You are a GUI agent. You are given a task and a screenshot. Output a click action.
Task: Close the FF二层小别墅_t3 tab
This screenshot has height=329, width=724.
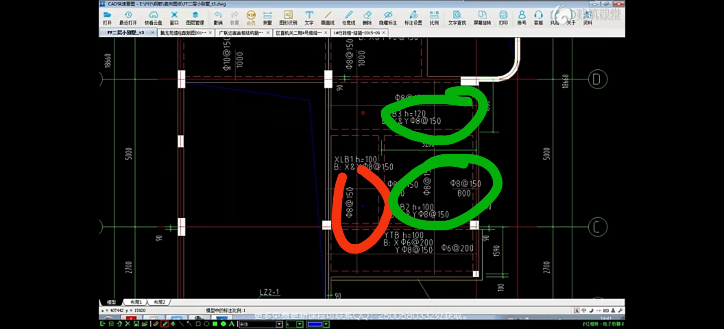(152, 33)
